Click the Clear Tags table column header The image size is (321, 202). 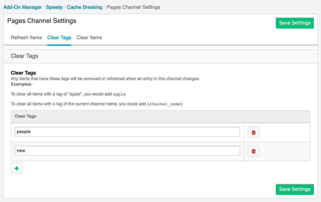click(x=160, y=116)
